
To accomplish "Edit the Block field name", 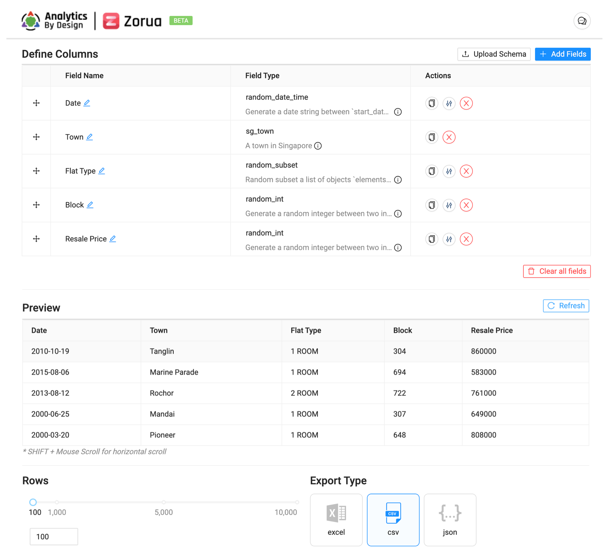I will [90, 205].
